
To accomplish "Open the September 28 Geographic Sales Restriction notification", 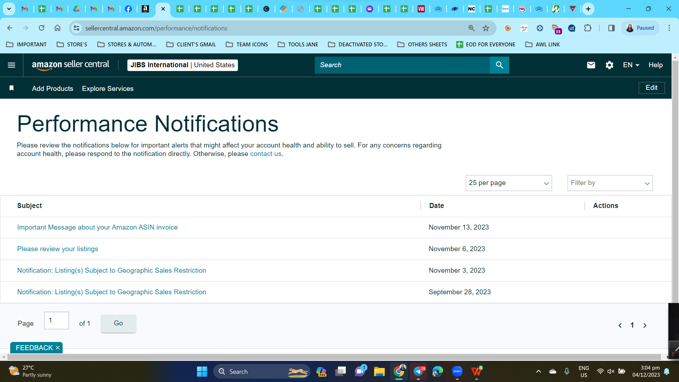I will click(x=112, y=292).
